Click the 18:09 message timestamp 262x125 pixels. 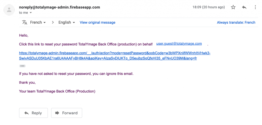click(209, 7)
